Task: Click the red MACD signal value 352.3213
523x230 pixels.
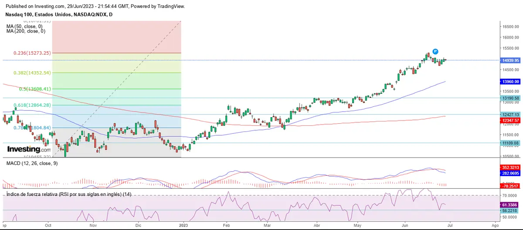Action: pos(510,167)
